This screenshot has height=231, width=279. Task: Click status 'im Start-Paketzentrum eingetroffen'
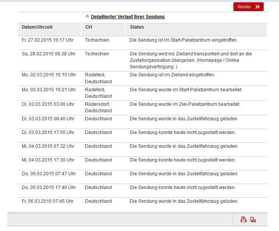coord(183,40)
